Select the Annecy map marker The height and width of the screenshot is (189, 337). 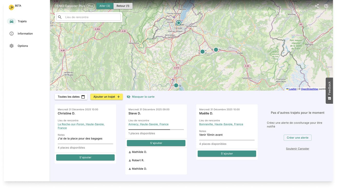click(176, 85)
